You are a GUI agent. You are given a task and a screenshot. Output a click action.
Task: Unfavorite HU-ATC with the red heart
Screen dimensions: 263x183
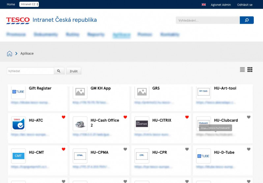coord(64,117)
